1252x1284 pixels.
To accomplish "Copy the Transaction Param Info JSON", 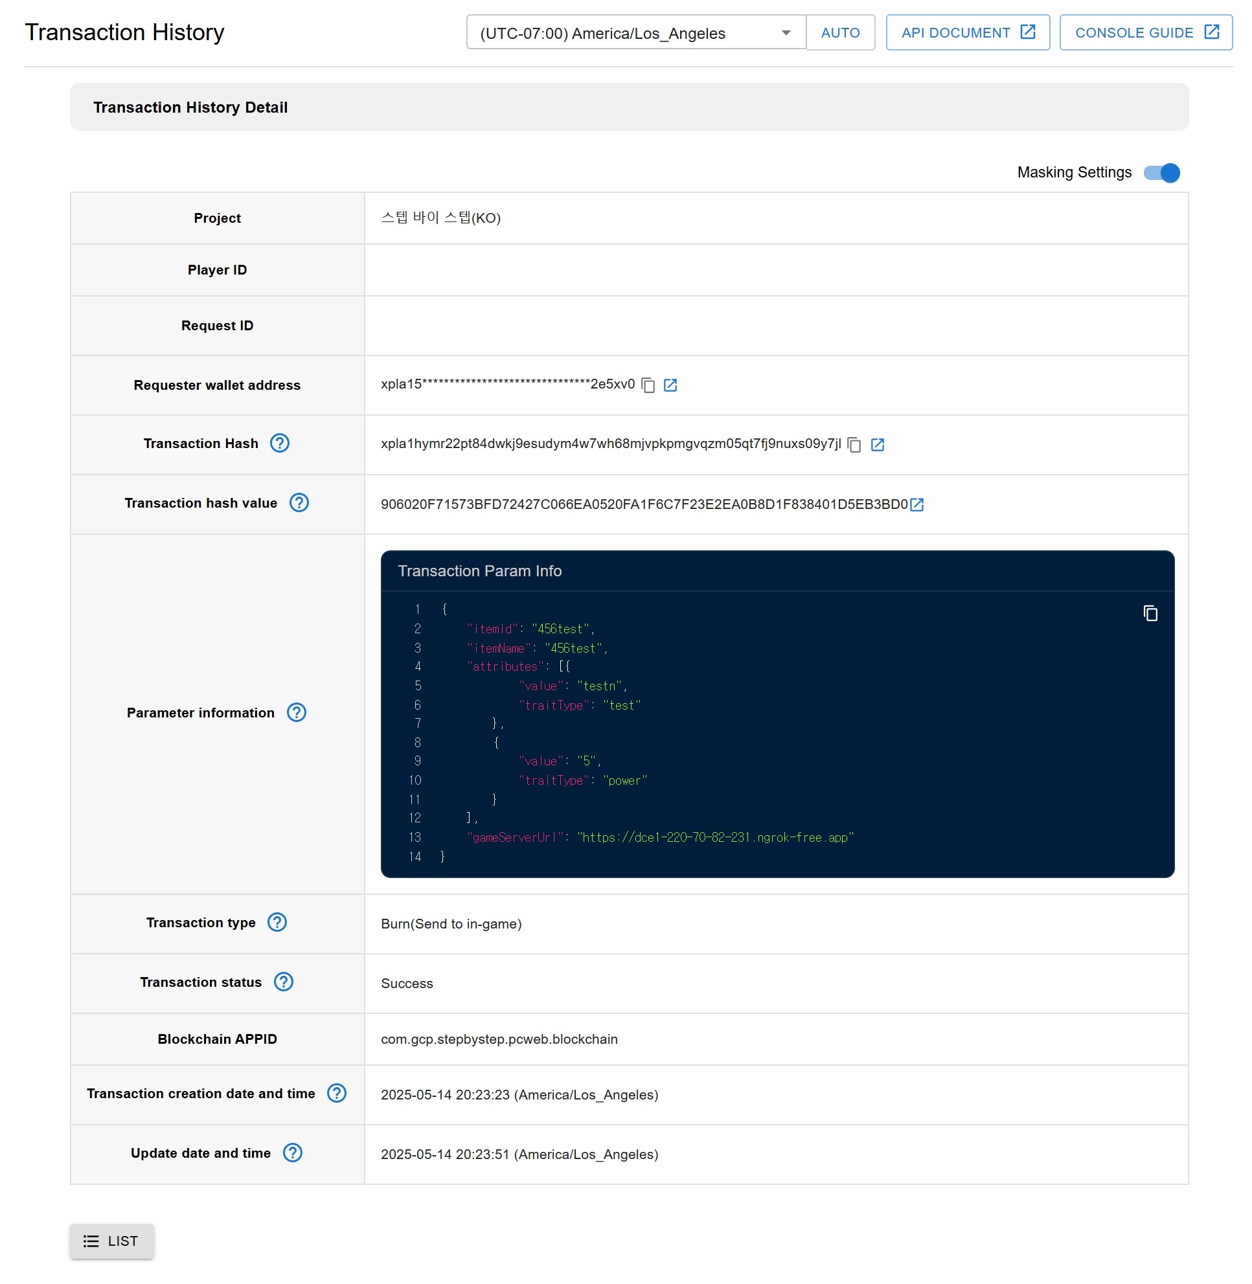I will click(1150, 613).
